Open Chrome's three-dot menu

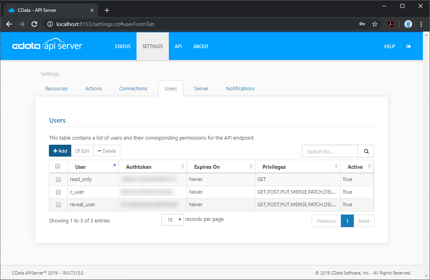[x=421, y=24]
